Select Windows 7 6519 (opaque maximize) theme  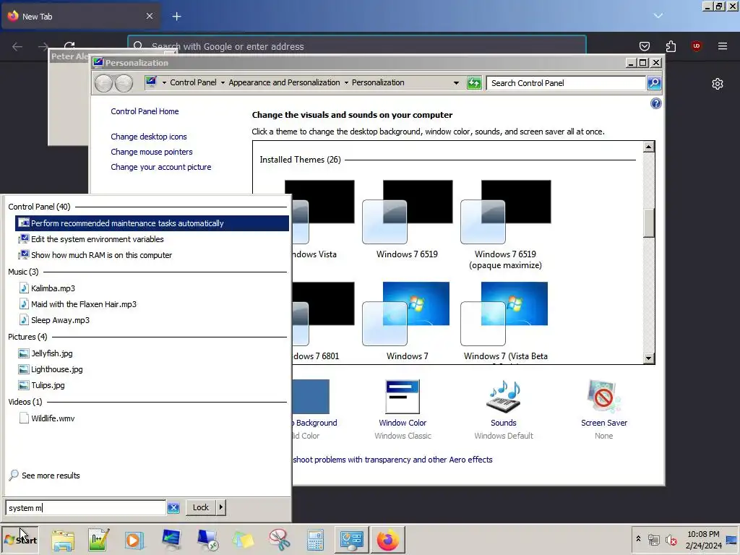point(505,225)
